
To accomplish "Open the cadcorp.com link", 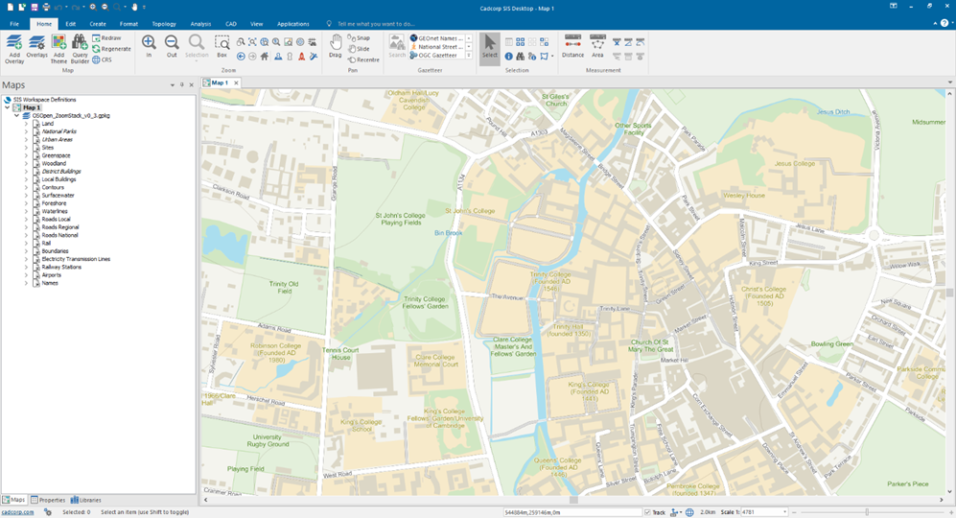I will 17,512.
